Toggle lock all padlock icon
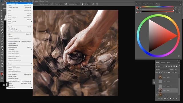The height and width of the screenshot is (103, 183). coord(169,72)
